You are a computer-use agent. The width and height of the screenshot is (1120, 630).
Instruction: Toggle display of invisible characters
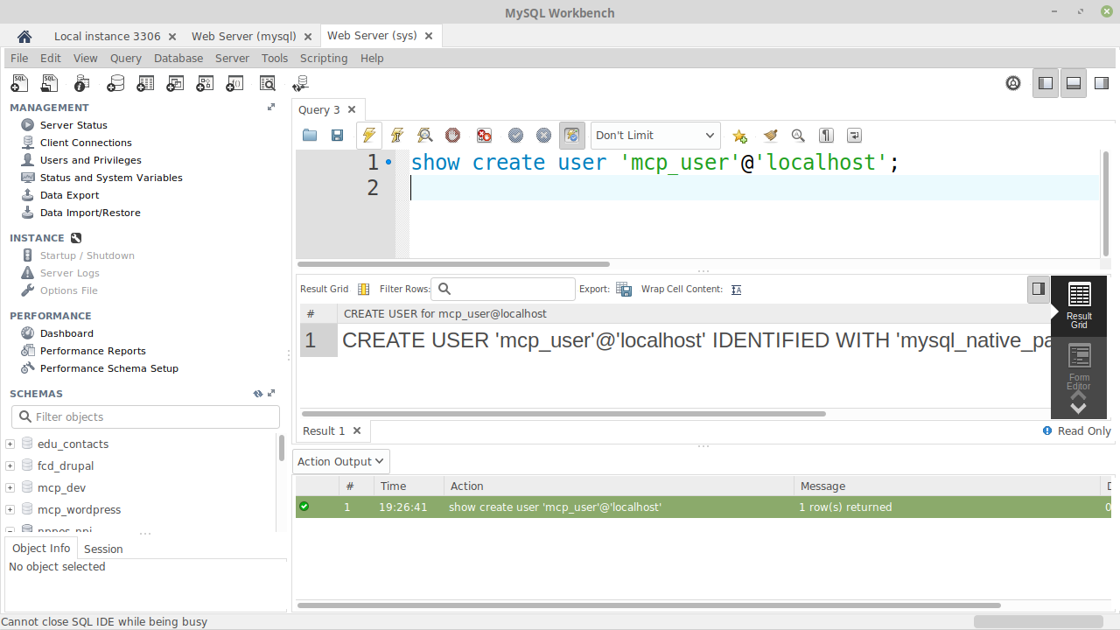826,136
